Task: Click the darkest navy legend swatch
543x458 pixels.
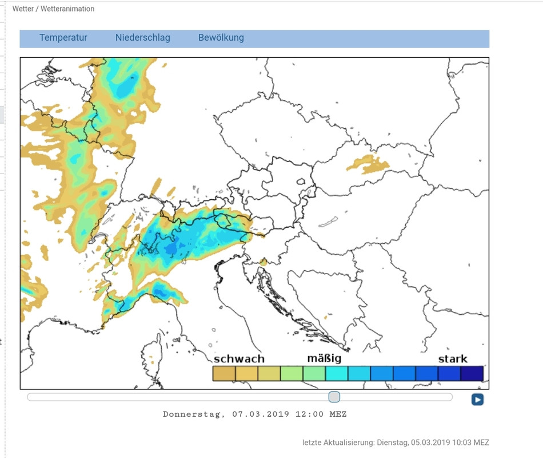Action: click(472, 374)
